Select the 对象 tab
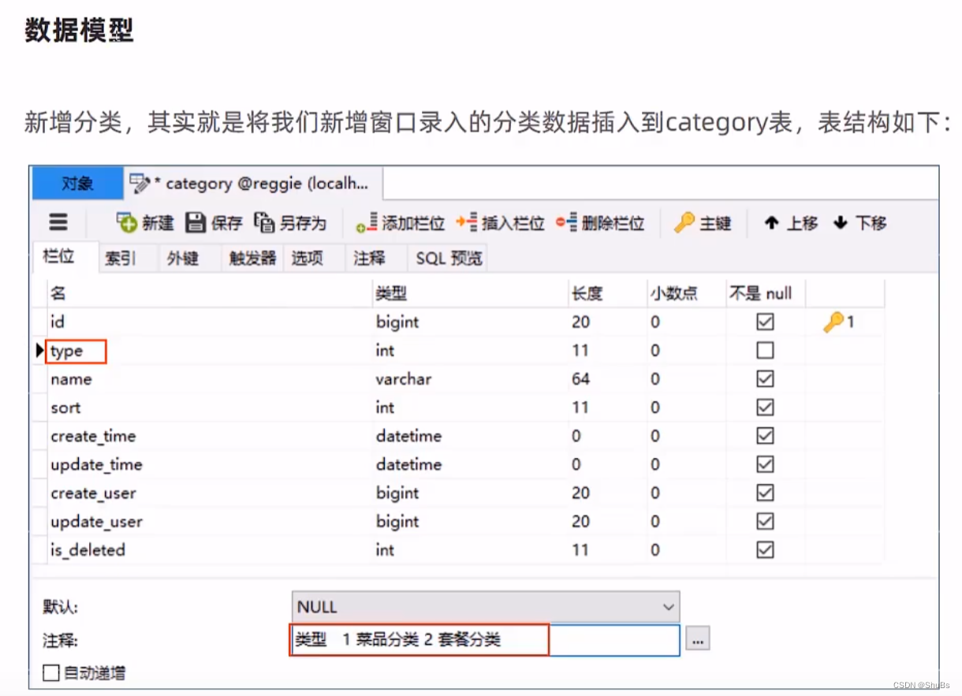The image size is (962, 696). click(77, 184)
